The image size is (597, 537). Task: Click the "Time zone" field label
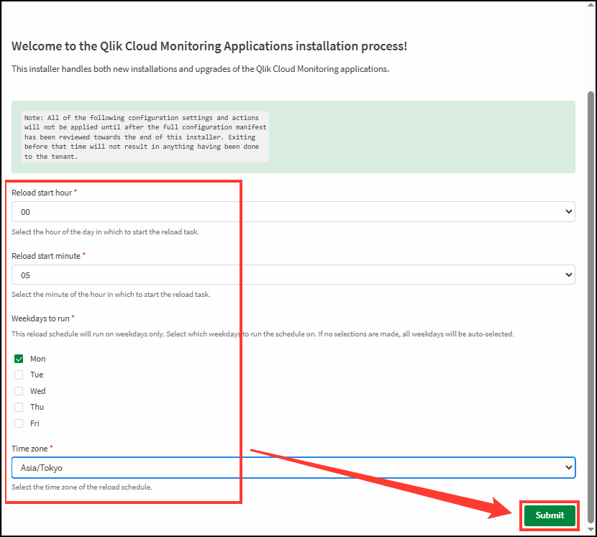[29, 449]
